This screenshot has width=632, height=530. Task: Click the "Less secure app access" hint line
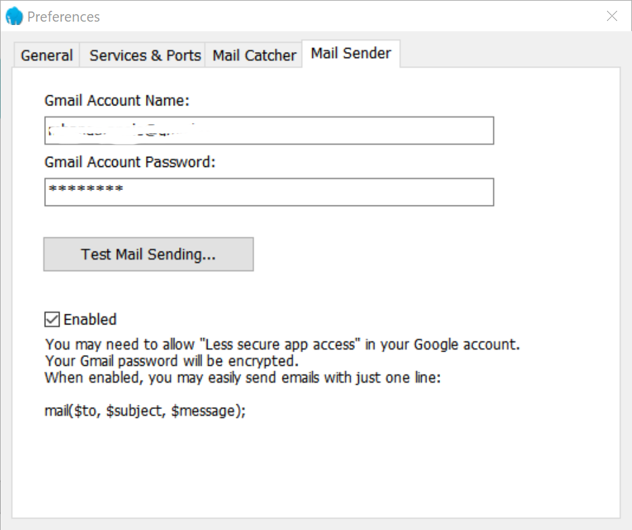[282, 344]
